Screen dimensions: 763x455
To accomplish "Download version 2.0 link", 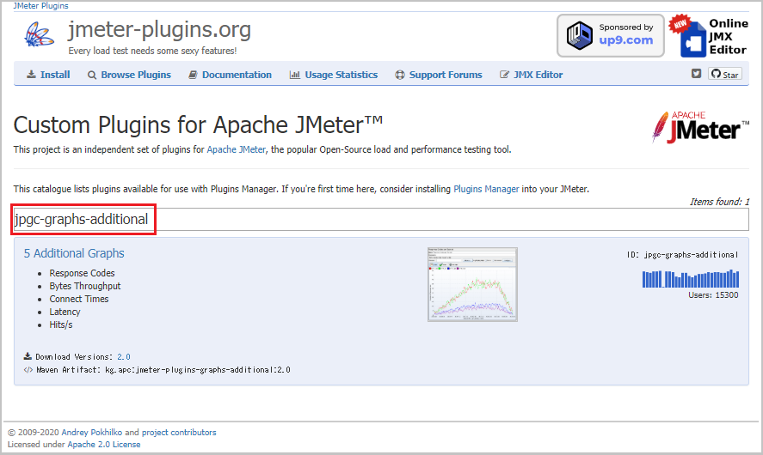I will (124, 357).
